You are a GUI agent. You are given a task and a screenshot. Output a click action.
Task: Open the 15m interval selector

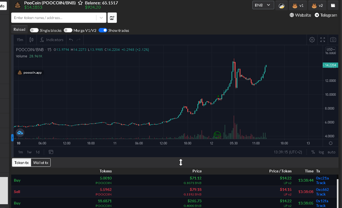(20, 40)
